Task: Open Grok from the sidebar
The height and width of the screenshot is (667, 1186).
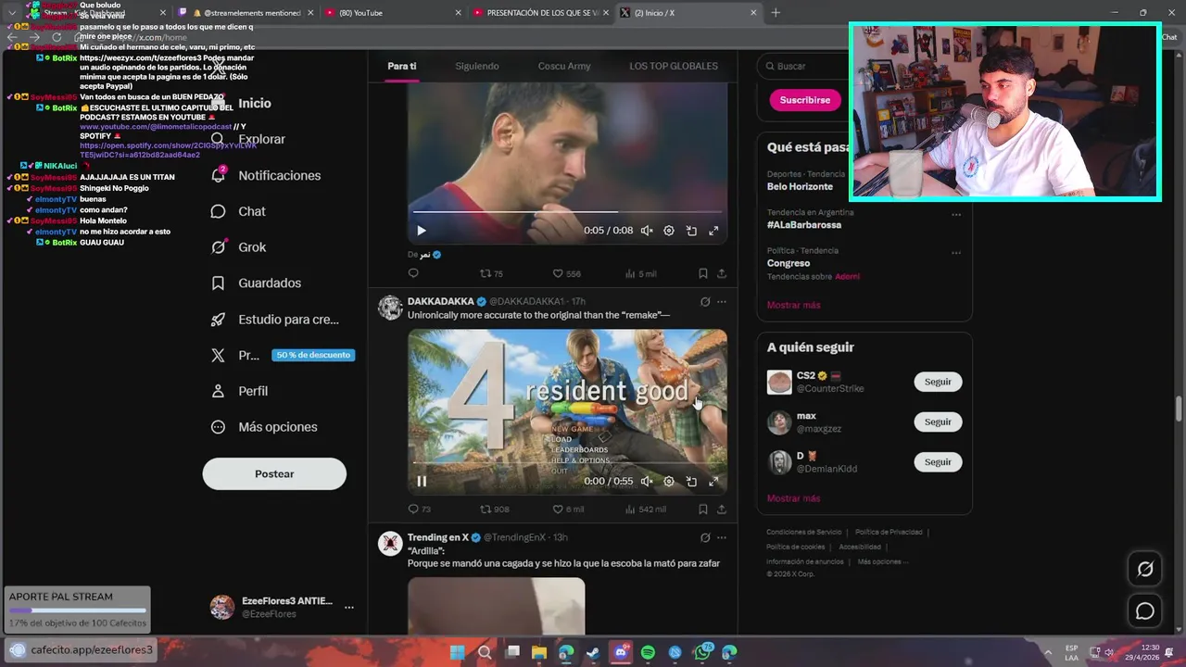Action: [x=238, y=247]
